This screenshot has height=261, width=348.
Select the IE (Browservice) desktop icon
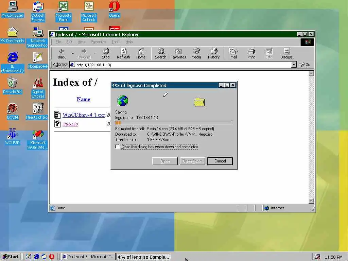[13, 63]
